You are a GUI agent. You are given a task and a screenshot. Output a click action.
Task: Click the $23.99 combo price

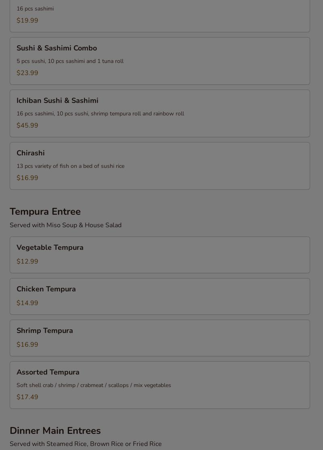[27, 73]
